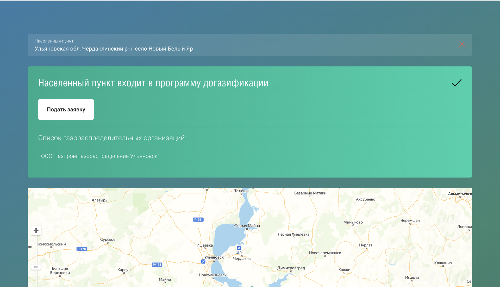Click the ULY airport icon on map

click(x=239, y=248)
